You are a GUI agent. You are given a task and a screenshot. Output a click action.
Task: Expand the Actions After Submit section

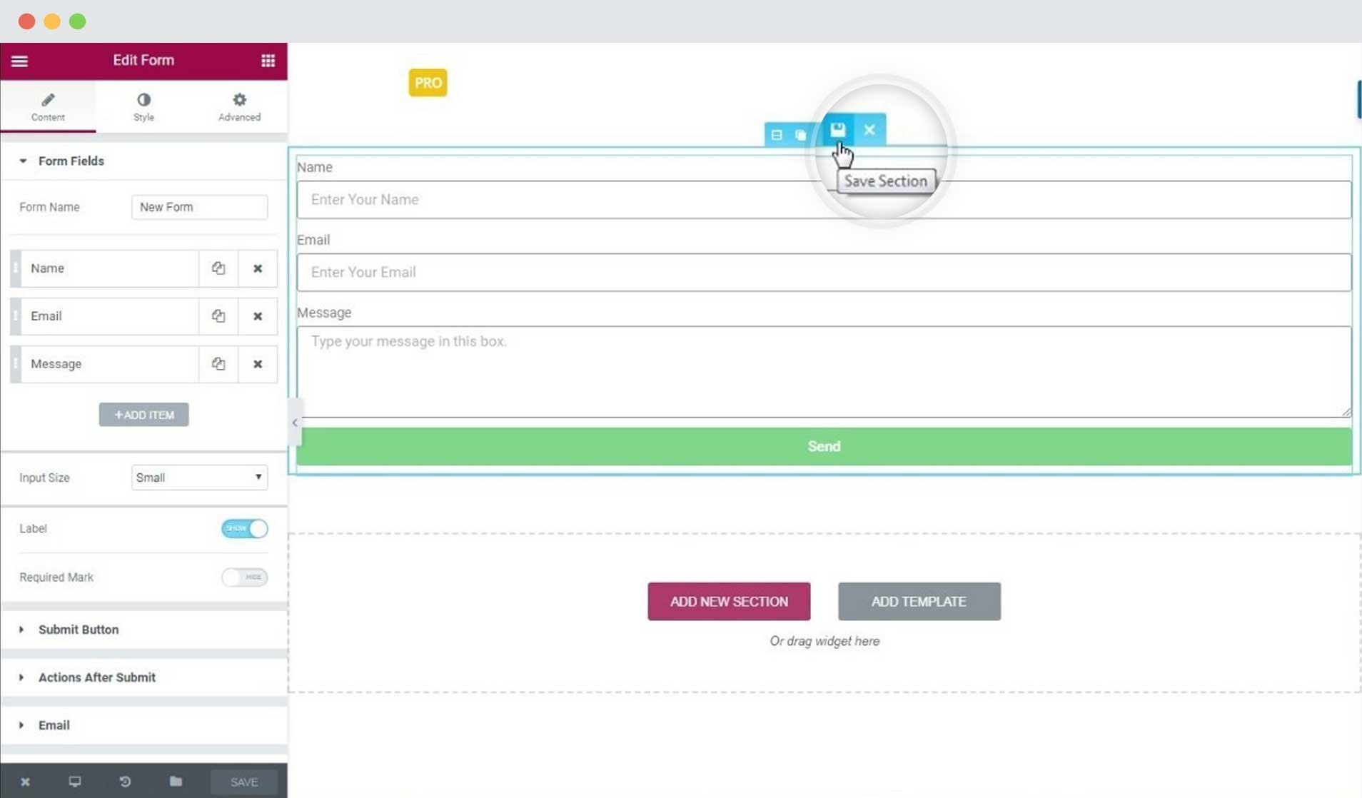point(143,677)
